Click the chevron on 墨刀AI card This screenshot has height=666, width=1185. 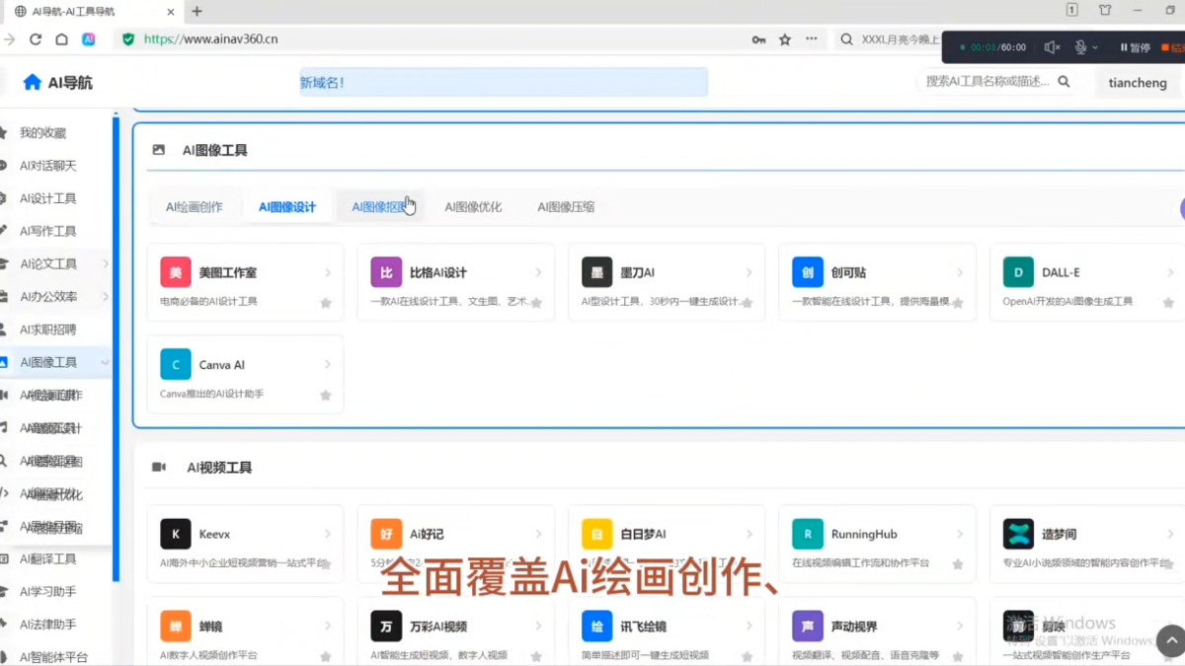pos(750,272)
